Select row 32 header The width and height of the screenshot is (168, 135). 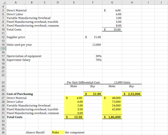click(3, 117)
